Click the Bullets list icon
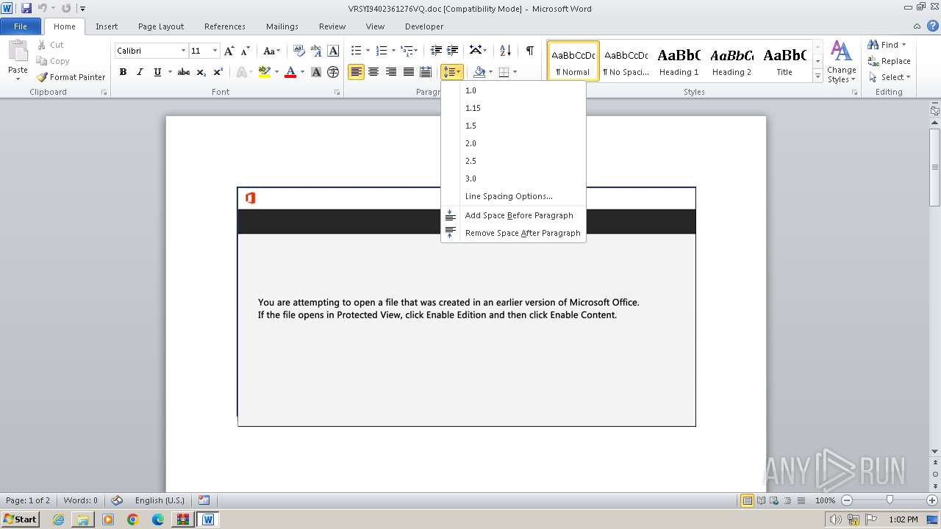The image size is (941, 529). click(x=356, y=51)
